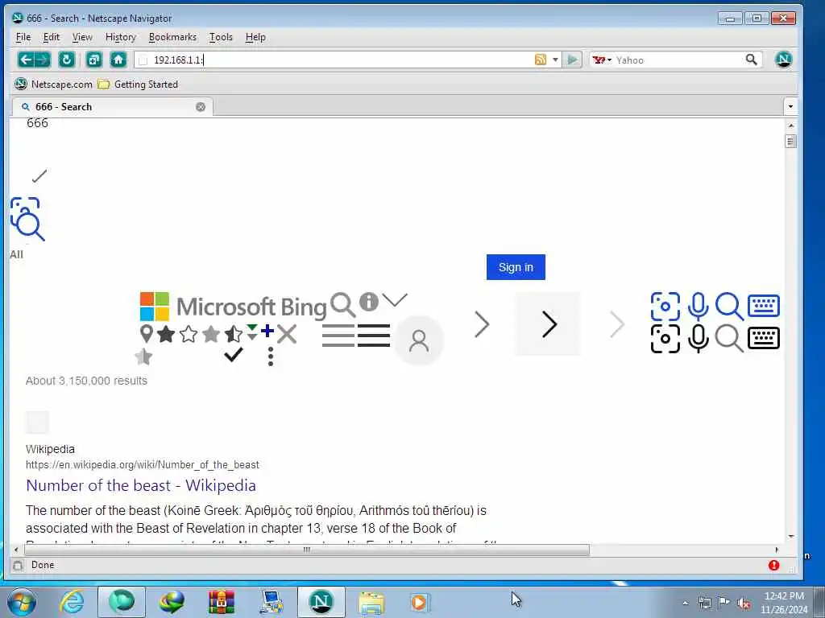Viewport: 825px width, 618px height.
Task: Click the blue magnifier search icon at right
Action: 729,307
